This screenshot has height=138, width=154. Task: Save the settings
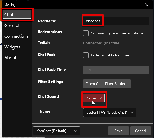tap(118, 131)
